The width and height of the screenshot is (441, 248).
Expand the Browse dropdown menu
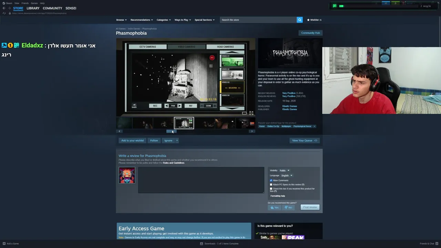click(x=121, y=20)
